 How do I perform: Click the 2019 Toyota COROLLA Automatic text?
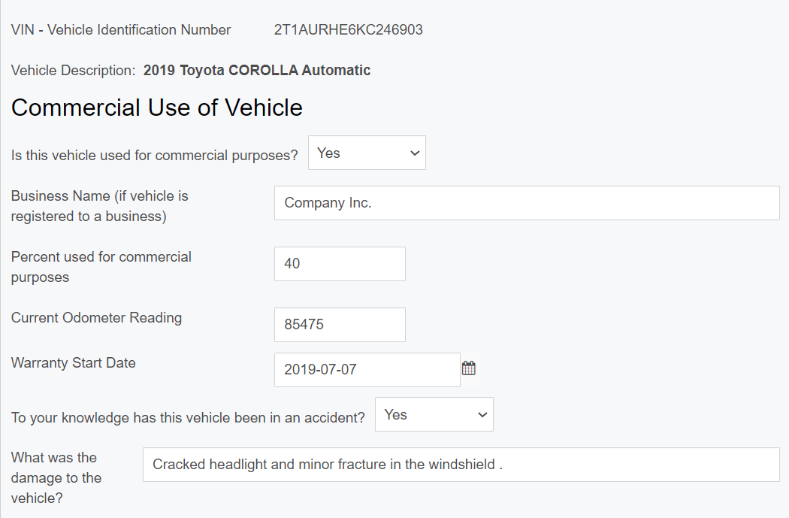tap(256, 71)
